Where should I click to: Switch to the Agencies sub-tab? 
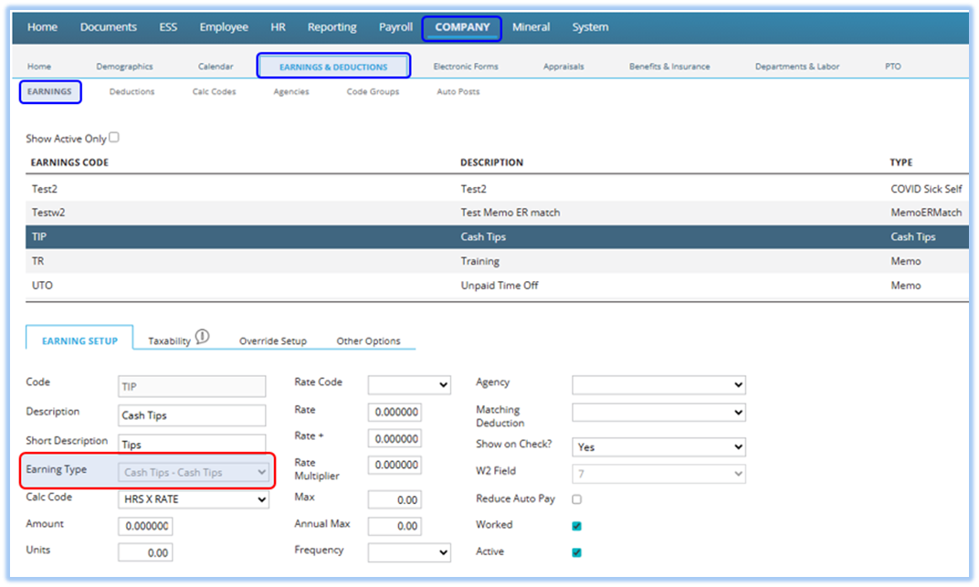[x=291, y=91]
